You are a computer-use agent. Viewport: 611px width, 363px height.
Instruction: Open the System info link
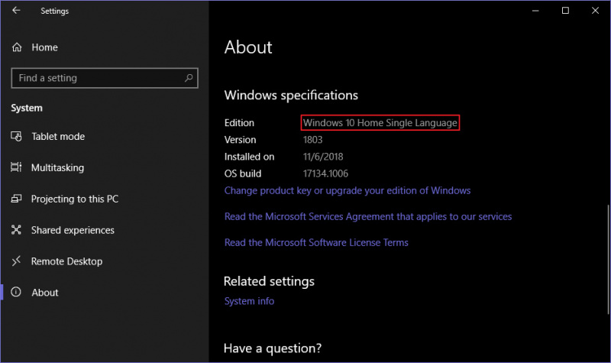(x=249, y=301)
